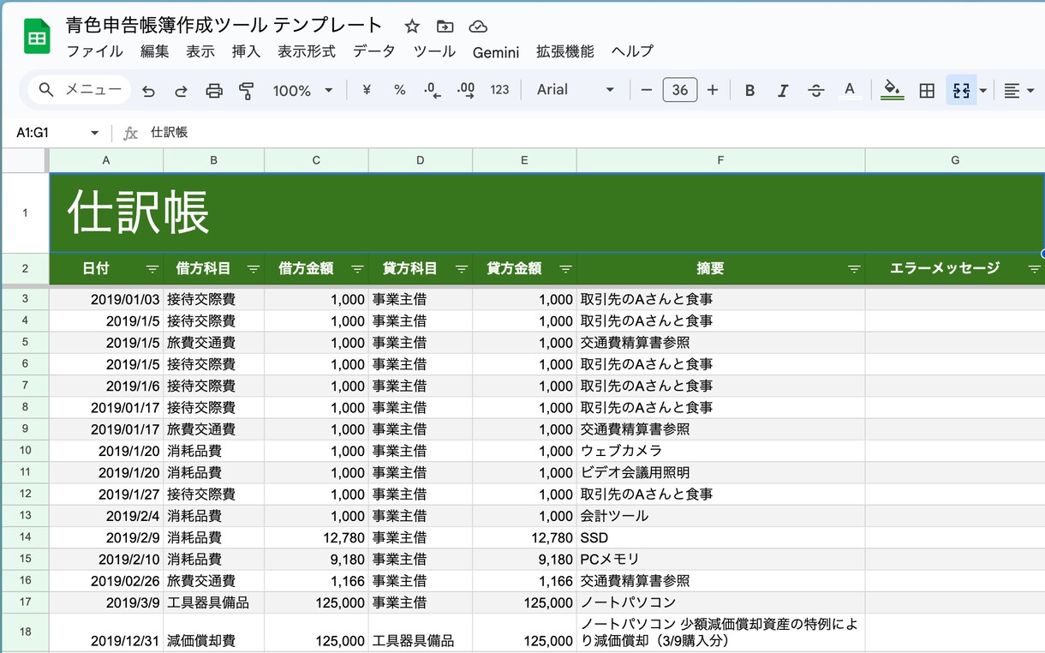Select cell containing ビデオ会議用照明
Image resolution: width=1045 pixels, height=653 pixels.
[x=720, y=472]
